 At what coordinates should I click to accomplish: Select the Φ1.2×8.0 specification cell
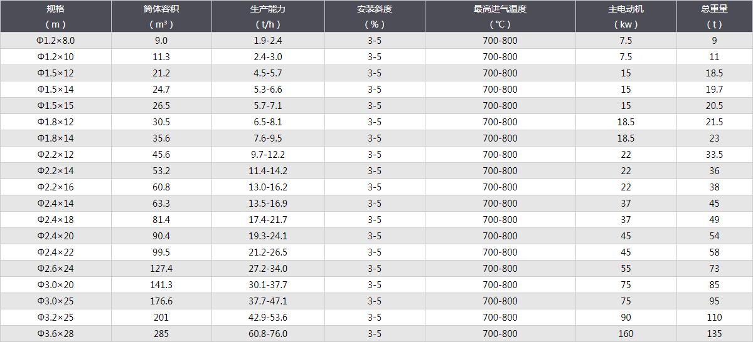[x=55, y=41]
